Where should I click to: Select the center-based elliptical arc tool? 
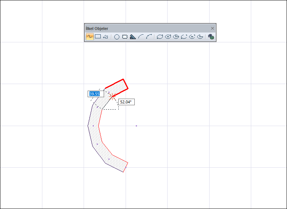coord(192,37)
